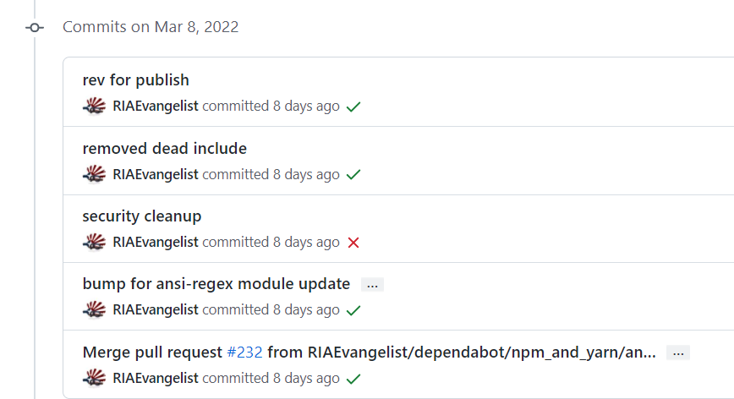Click green check on ansi-regex bump commit
Viewport: 734px width, 399px height.
coord(353,310)
